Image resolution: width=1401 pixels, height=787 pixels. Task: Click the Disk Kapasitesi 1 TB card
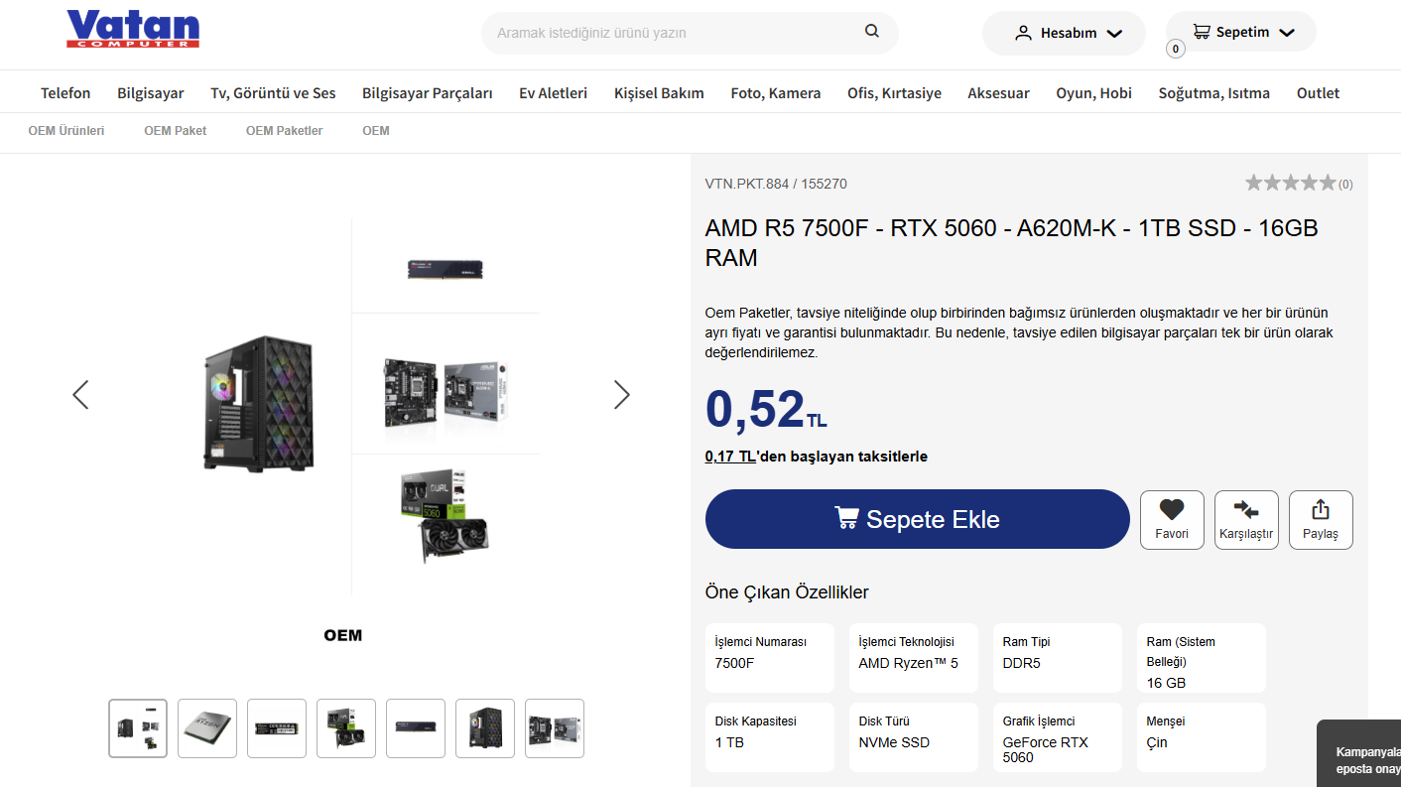click(x=770, y=737)
